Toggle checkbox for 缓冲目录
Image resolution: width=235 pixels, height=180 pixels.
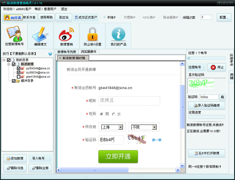point(14,81)
